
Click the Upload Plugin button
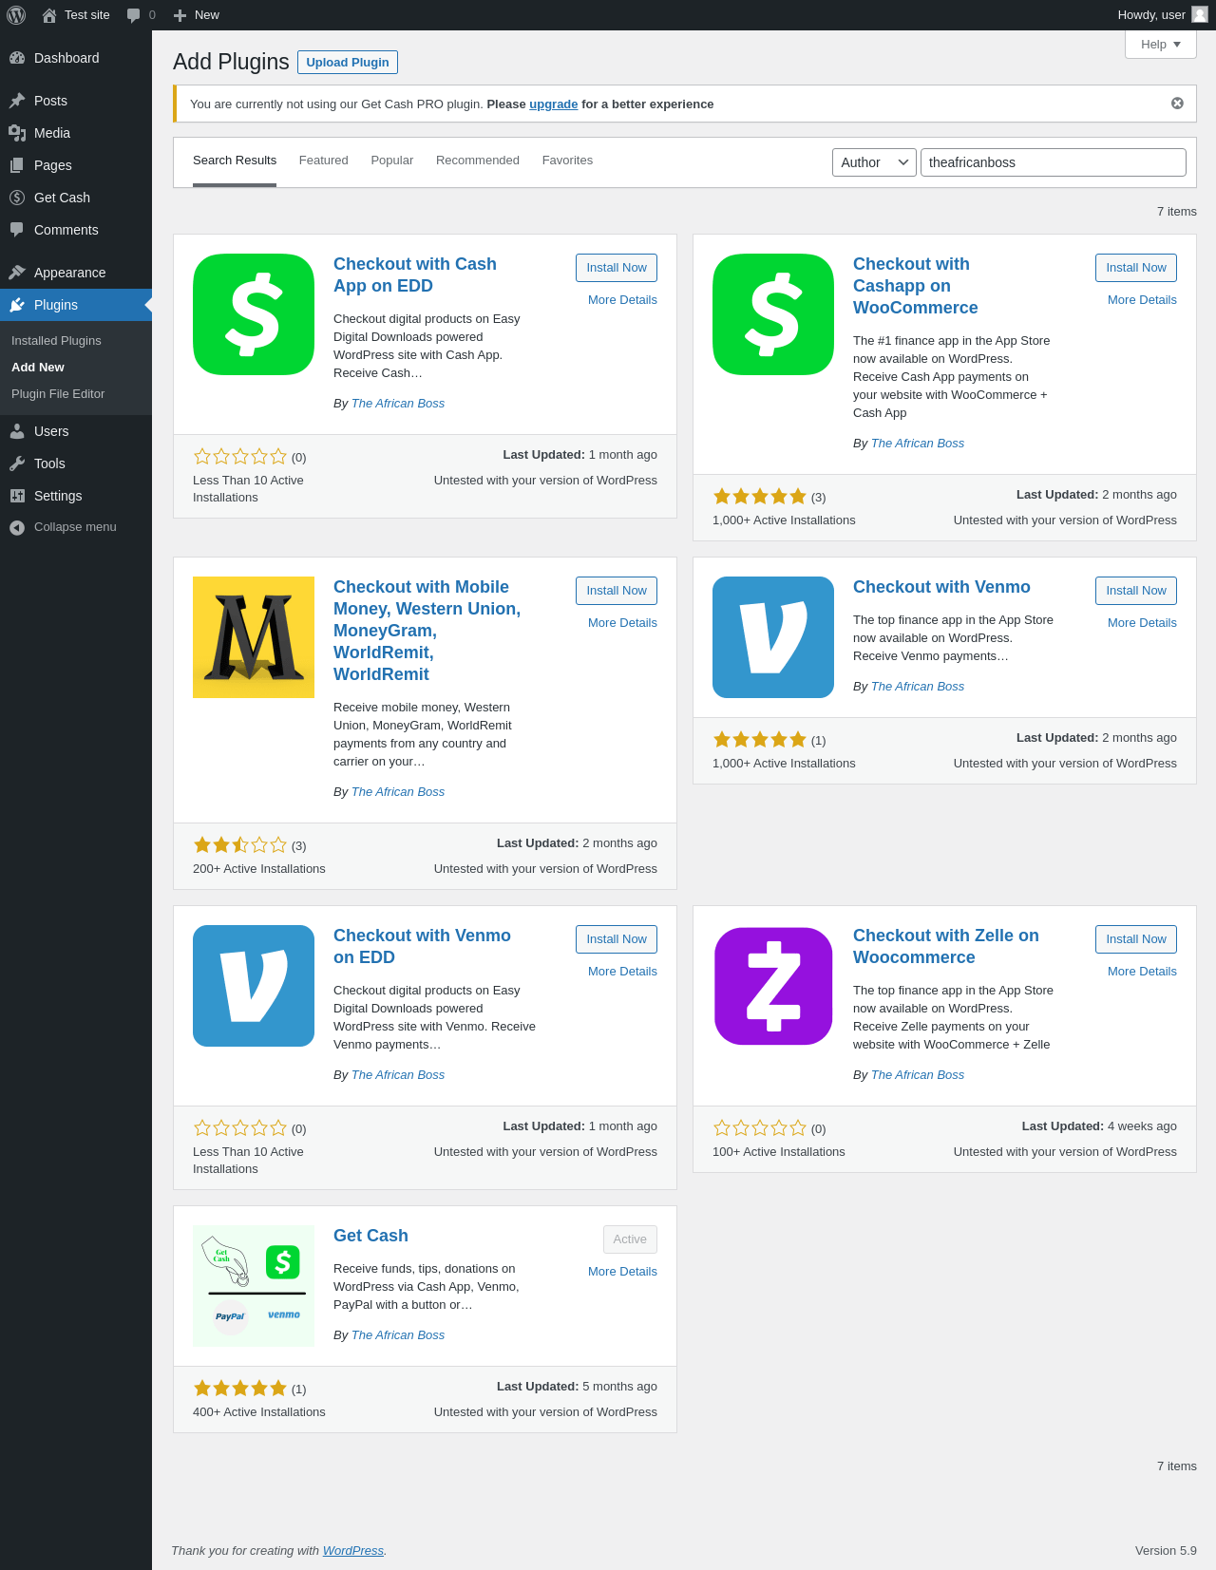tap(348, 62)
